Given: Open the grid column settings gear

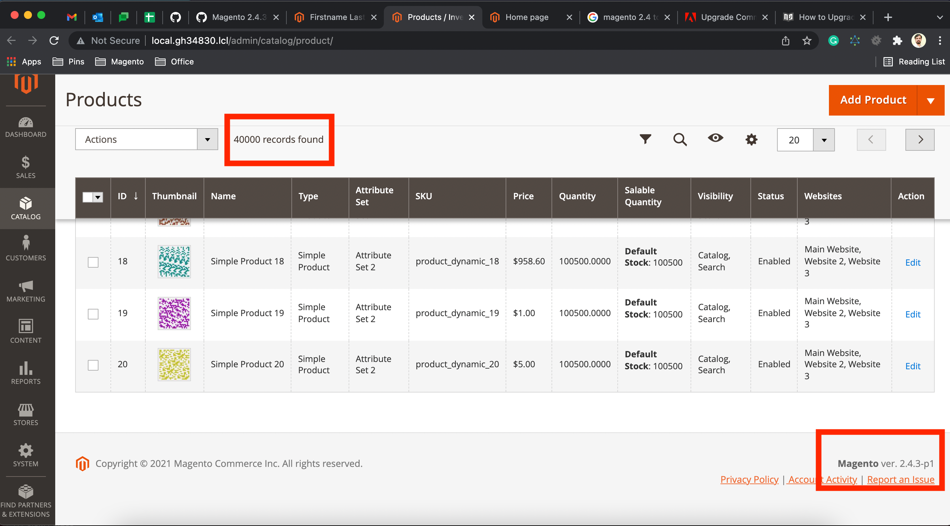Looking at the screenshot, I should tap(751, 139).
